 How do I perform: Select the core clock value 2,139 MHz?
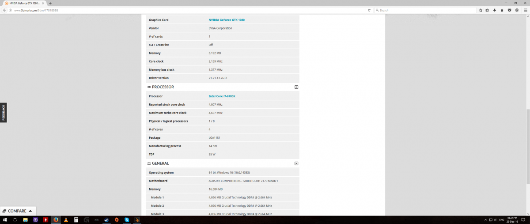coord(216,61)
